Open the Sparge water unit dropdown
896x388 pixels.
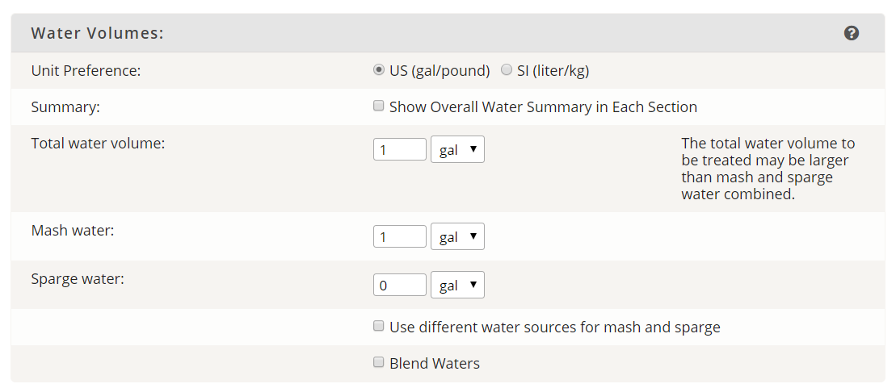coord(458,285)
